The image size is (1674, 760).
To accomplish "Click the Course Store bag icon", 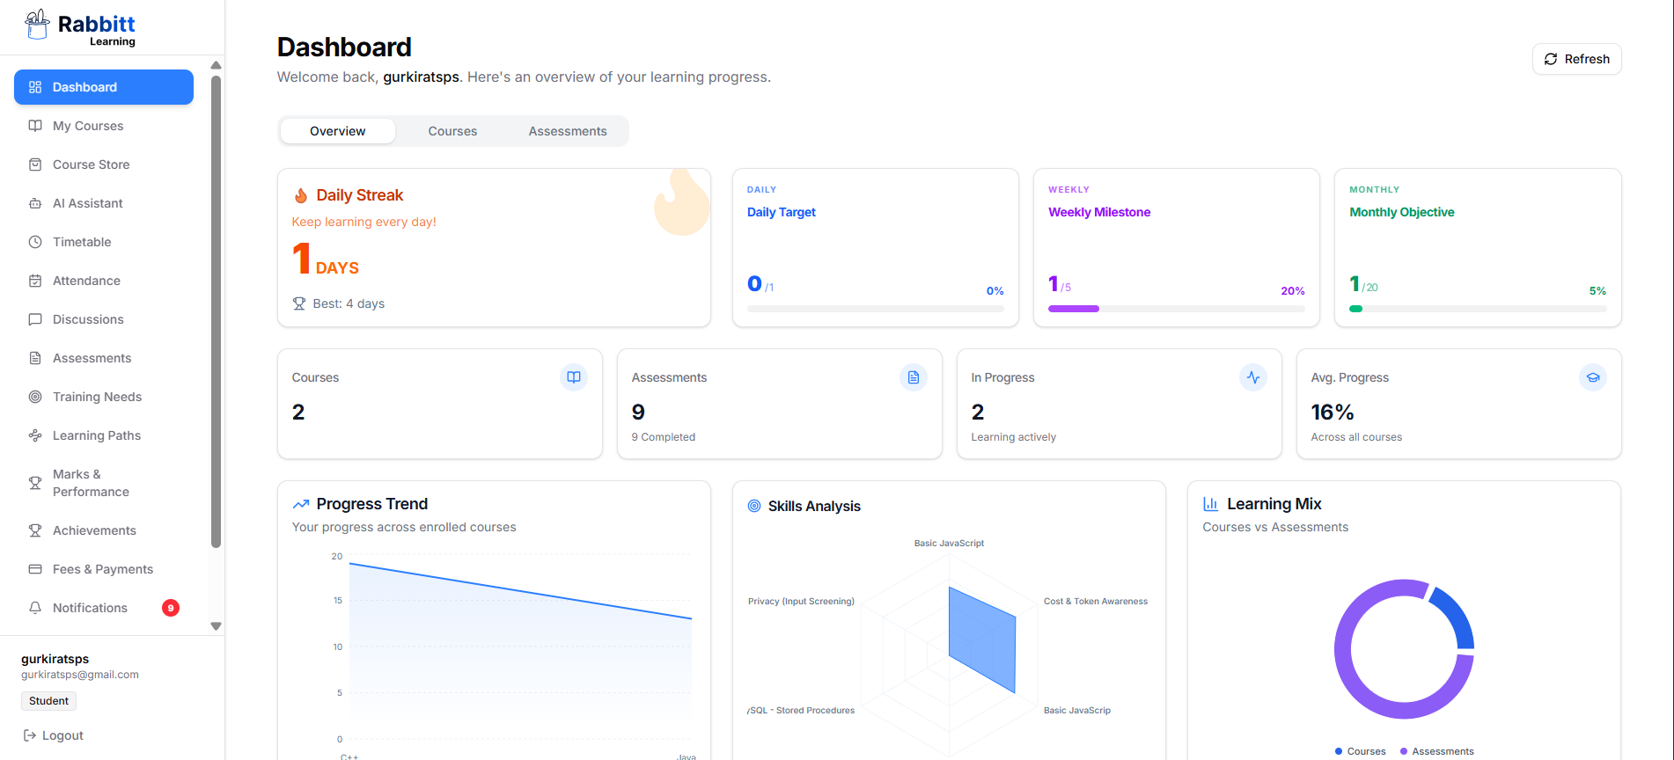I will tap(35, 164).
